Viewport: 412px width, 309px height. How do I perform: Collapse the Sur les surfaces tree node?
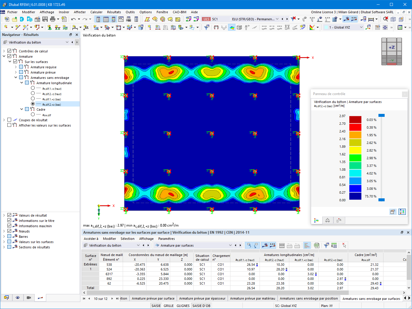tap(10, 62)
